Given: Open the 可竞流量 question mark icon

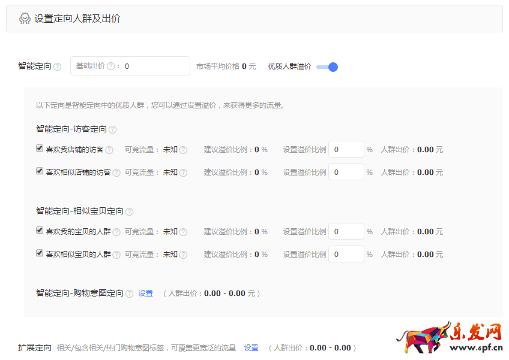Looking at the screenshot, I should 182,149.
